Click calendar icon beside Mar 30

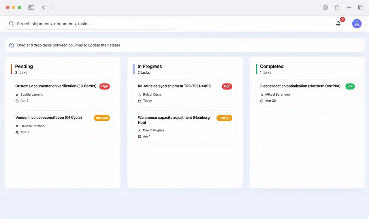coord(262,101)
